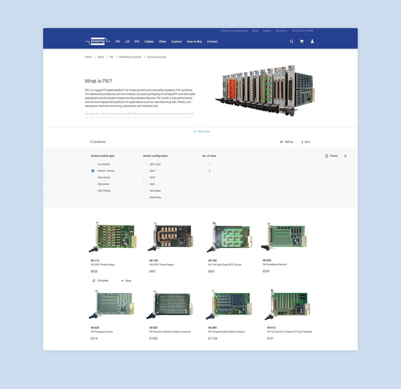Open the 40-295 product image
This screenshot has height=389, width=401.
click(229, 305)
